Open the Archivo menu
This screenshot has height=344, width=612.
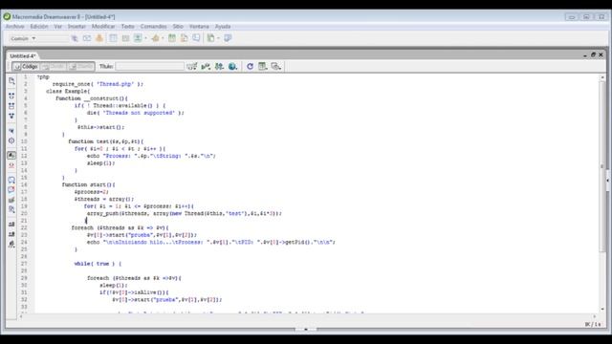(15, 26)
